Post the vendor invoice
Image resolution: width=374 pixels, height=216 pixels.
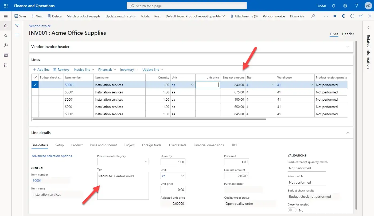[x=157, y=16]
